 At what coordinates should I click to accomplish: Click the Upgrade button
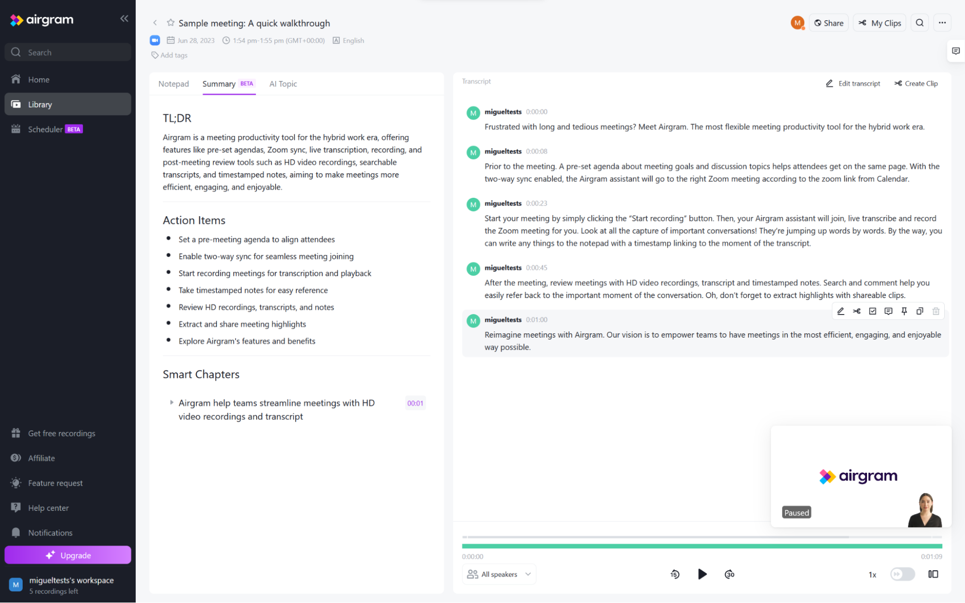click(x=68, y=555)
